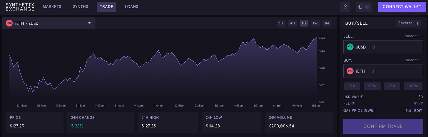Edit the gas price
Image resolution: width=428 pixels, height=137 pixels.
[418, 111]
